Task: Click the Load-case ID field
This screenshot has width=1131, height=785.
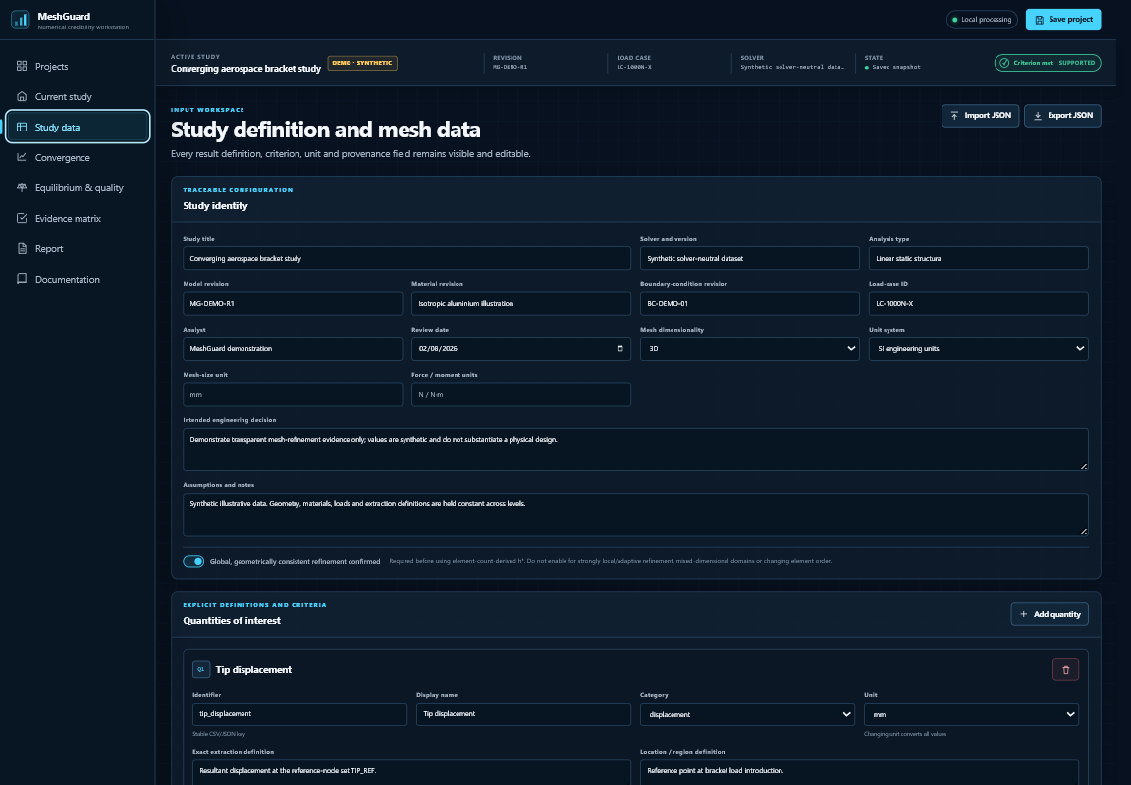Action: coord(978,303)
